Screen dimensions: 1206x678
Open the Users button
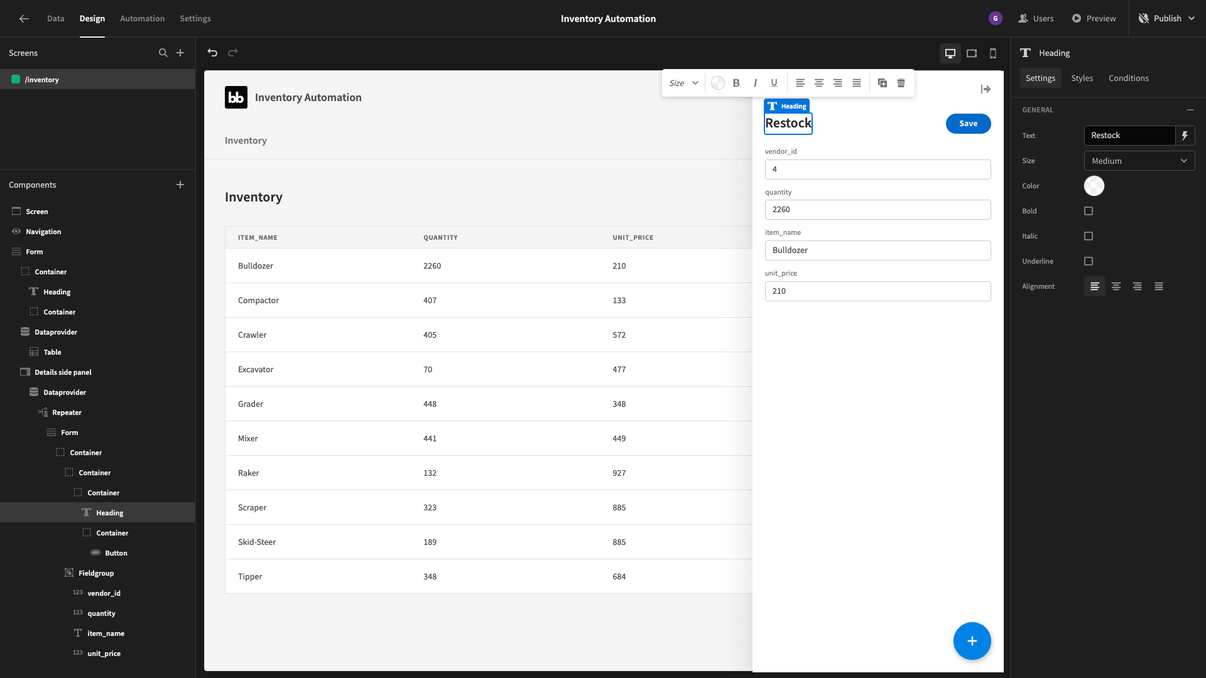(x=1036, y=19)
